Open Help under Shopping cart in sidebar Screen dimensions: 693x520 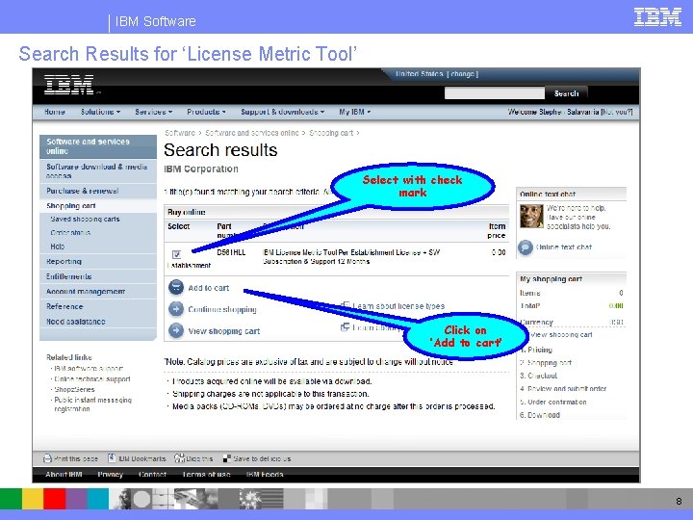pos(58,247)
